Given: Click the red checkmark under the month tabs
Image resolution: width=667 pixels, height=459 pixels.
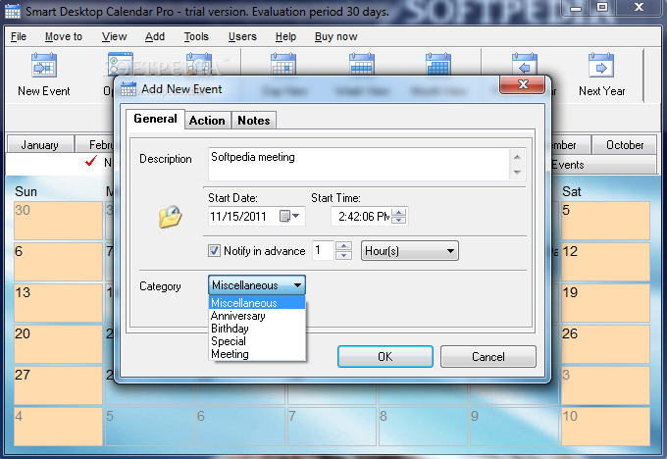Looking at the screenshot, I should coord(91,161).
